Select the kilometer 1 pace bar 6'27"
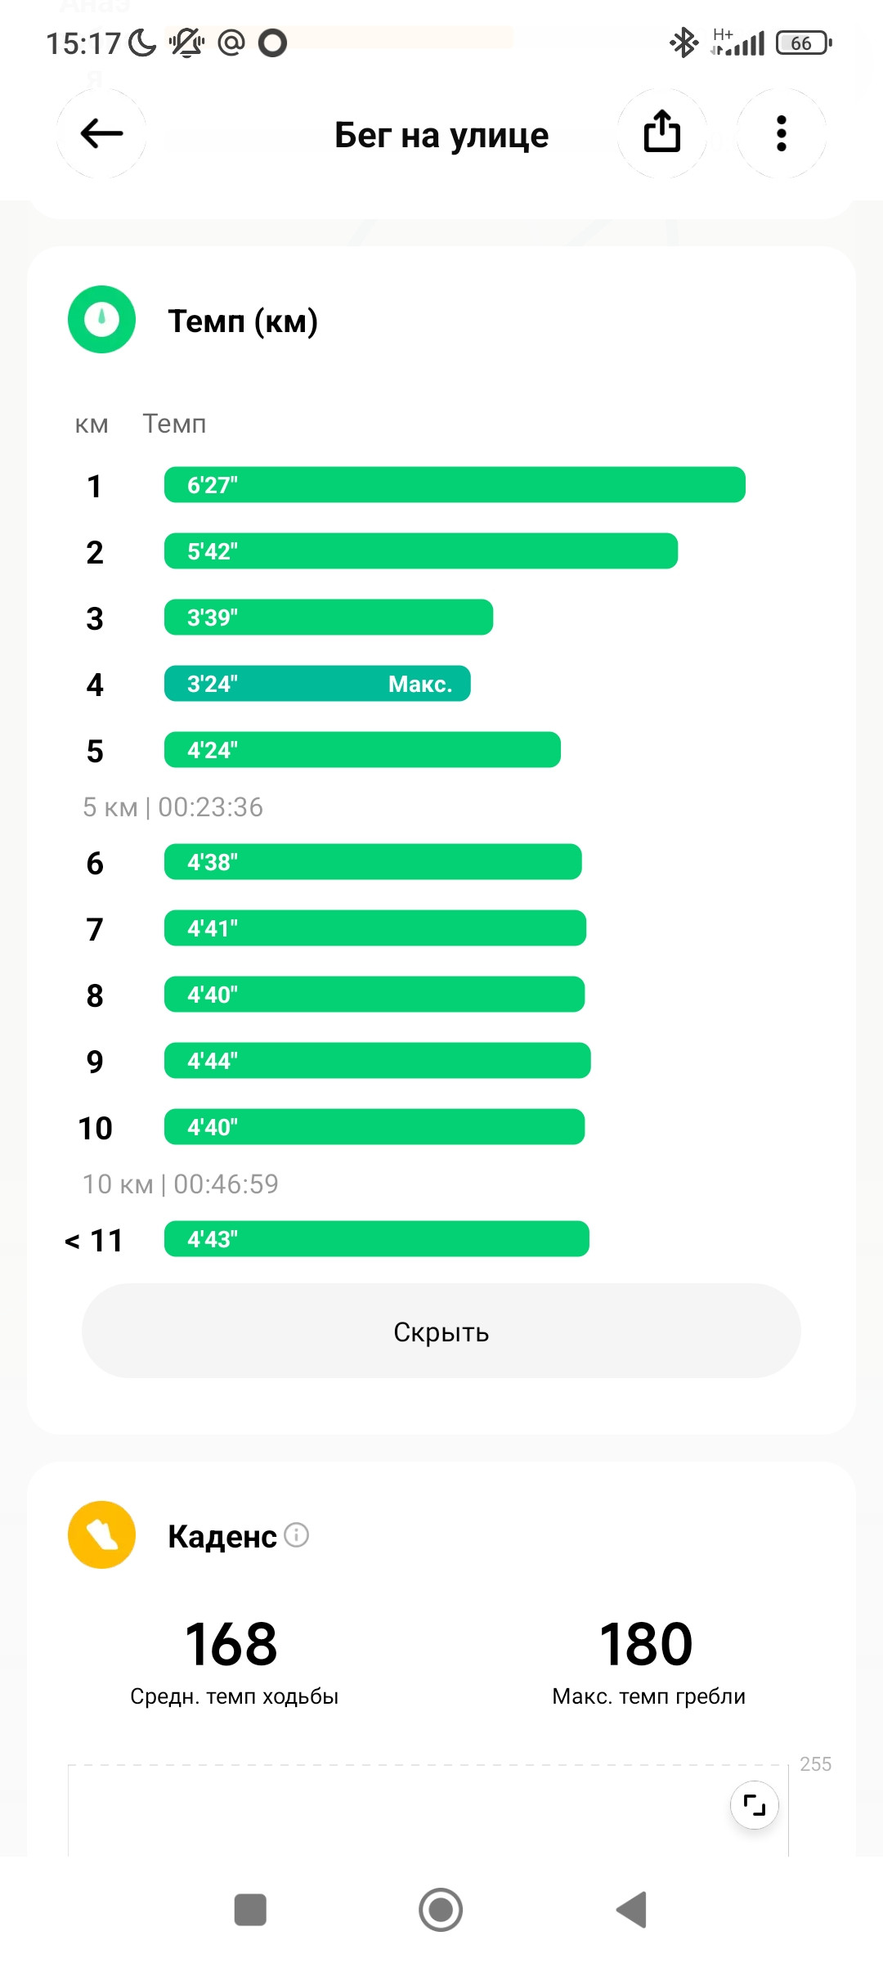The height and width of the screenshot is (1963, 883). pos(455,485)
